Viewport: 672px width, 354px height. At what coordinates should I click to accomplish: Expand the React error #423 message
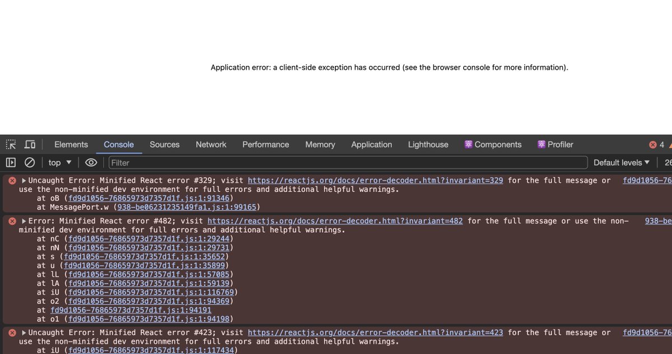tap(24, 333)
